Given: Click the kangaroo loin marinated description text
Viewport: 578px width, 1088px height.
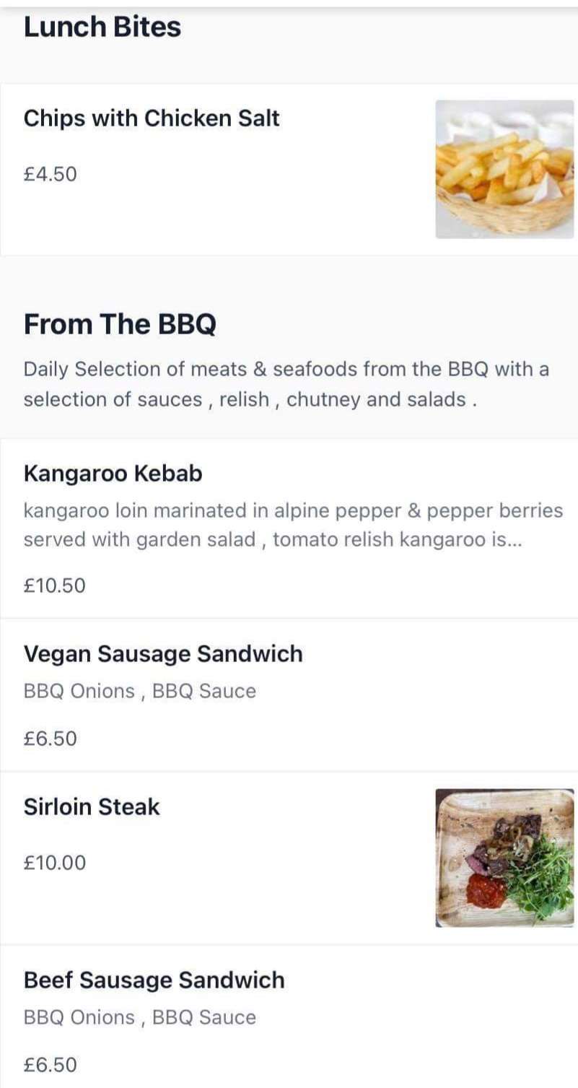Looking at the screenshot, I should [x=292, y=511].
